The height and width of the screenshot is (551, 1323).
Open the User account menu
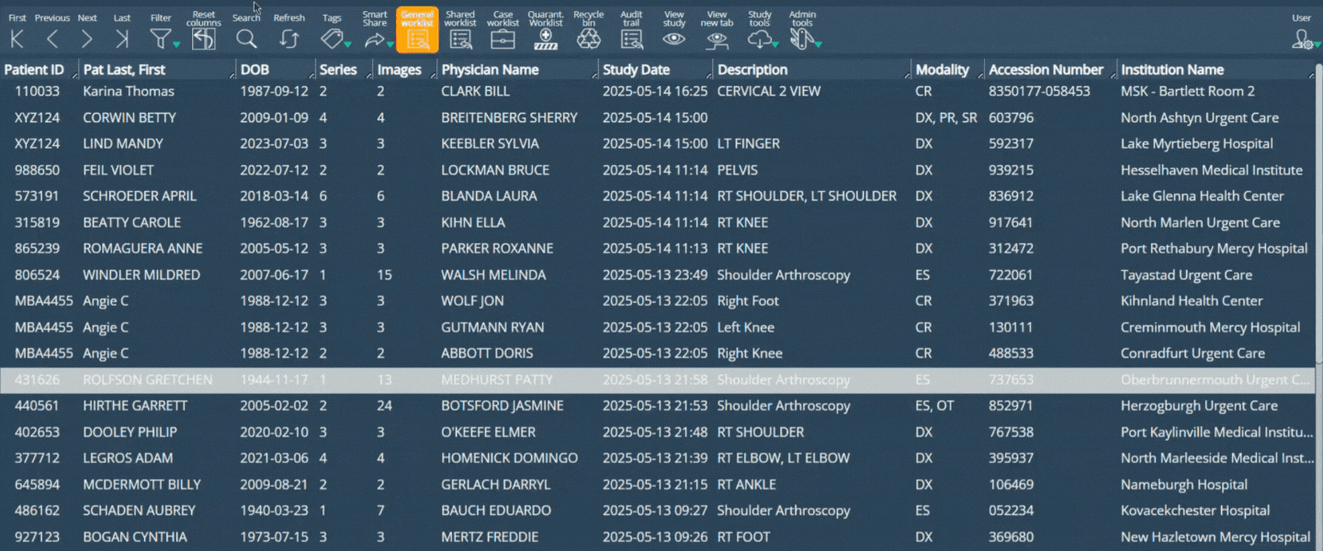click(x=1303, y=39)
